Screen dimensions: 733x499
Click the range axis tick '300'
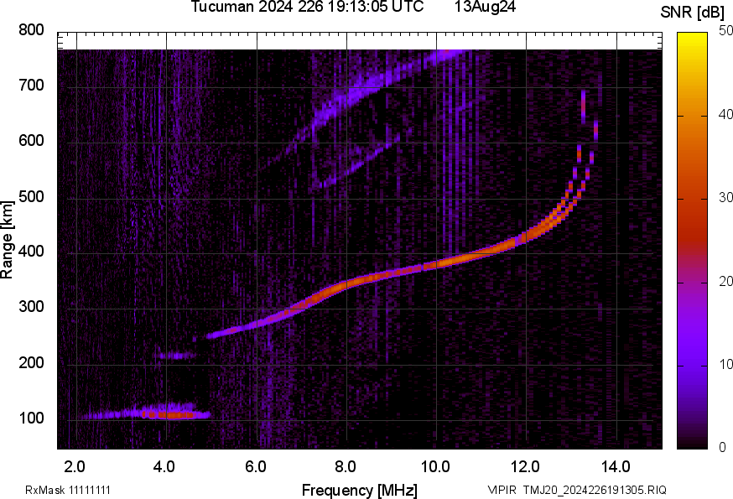(31, 307)
